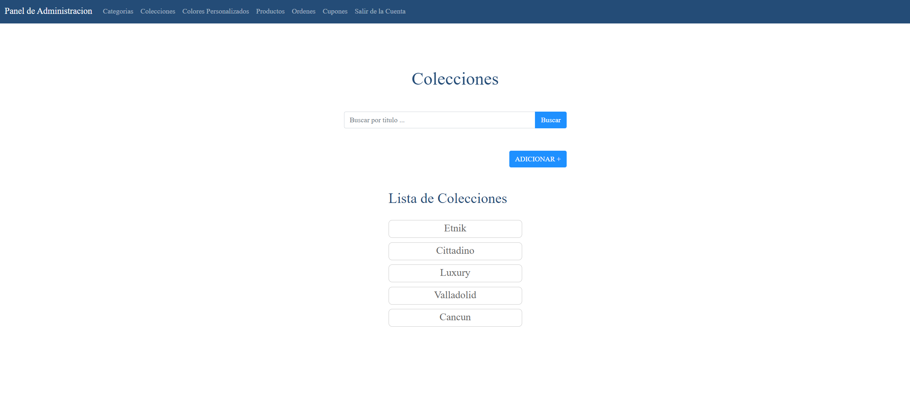Select the Cittadino collection entry
Image resolution: width=910 pixels, height=418 pixels.
click(x=455, y=251)
